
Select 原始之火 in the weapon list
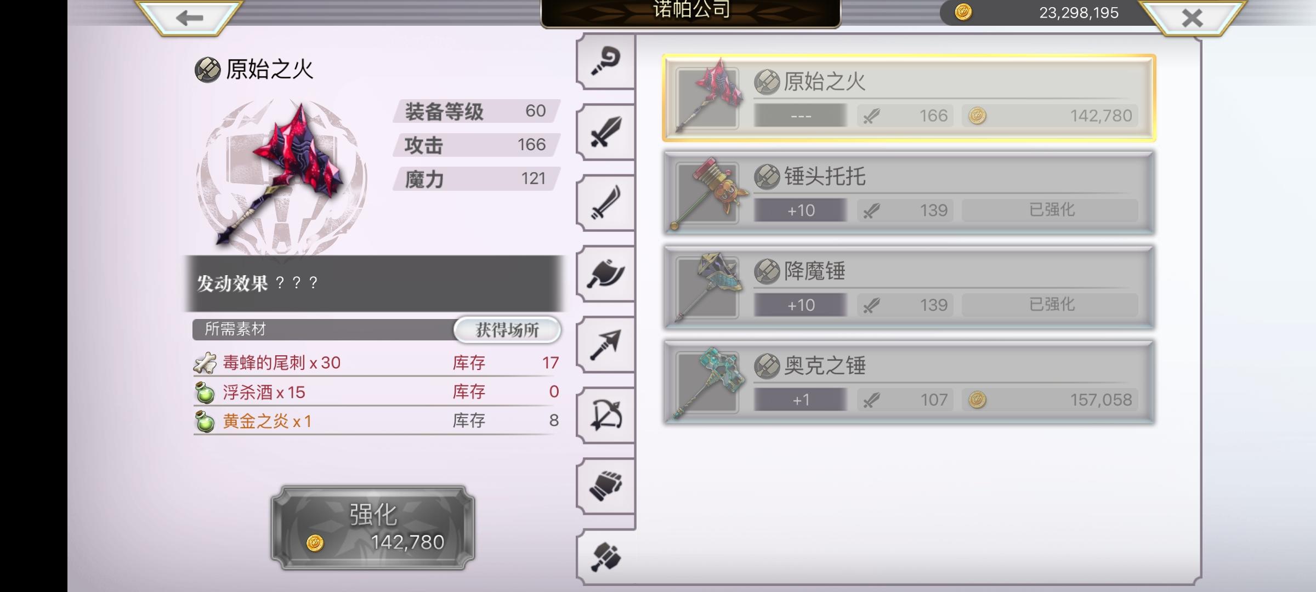(909, 98)
